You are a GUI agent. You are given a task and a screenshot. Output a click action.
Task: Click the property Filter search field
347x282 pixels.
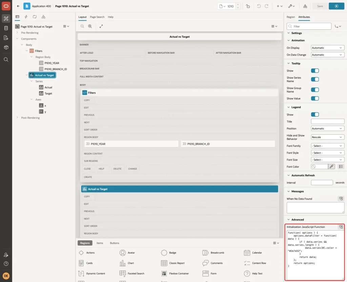coord(309,26)
